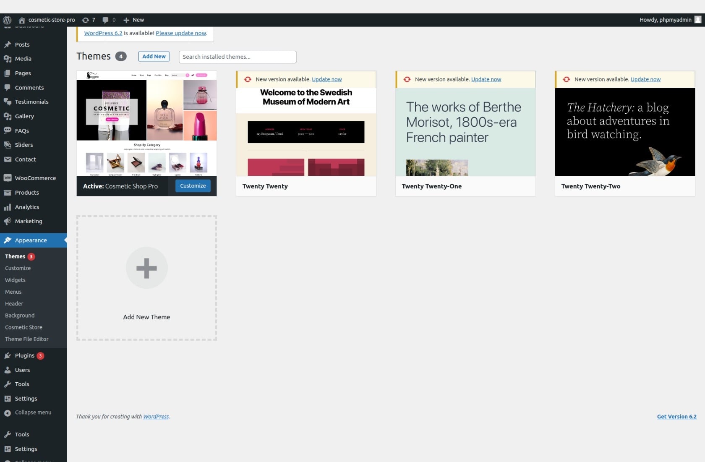Screen dimensions: 705x462
Task: Click Twenty Twenty-Two update refresh icon
Action: (x=567, y=79)
